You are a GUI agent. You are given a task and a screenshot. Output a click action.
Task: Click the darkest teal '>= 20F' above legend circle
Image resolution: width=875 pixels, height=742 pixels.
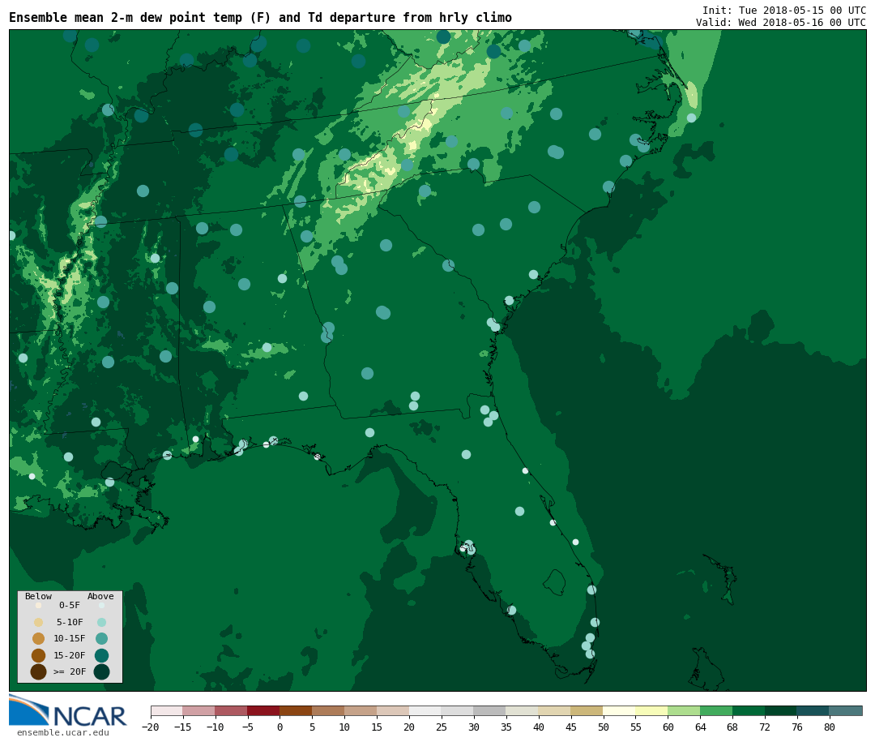tap(101, 671)
